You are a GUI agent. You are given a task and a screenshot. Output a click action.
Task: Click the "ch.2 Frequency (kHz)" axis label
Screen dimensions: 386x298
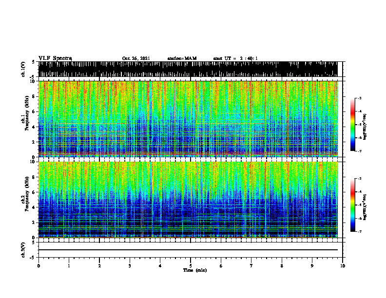[x=25, y=194]
